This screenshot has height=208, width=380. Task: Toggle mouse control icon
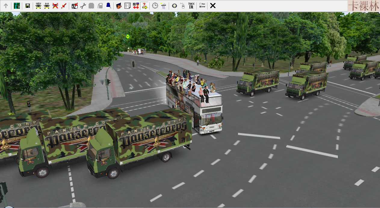pyautogui.click(x=182, y=6)
